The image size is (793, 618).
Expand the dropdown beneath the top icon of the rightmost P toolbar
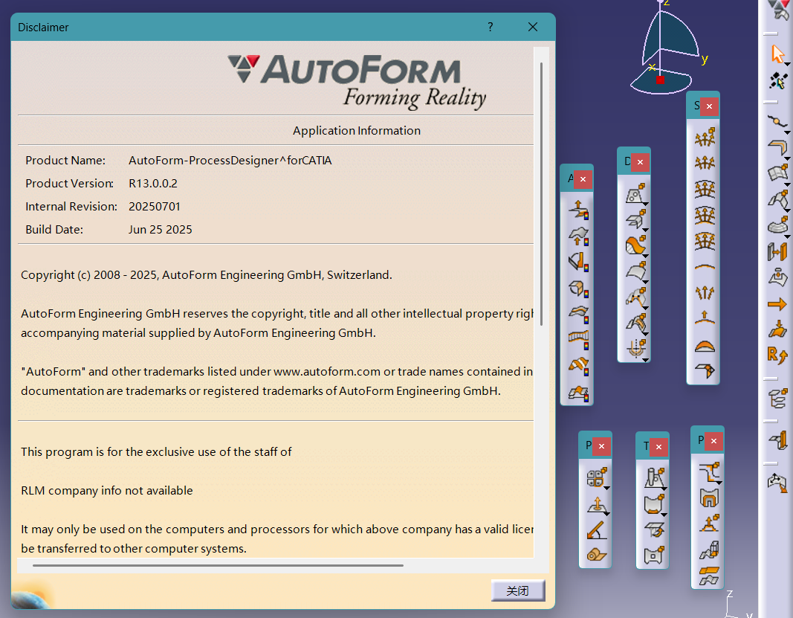tap(719, 483)
